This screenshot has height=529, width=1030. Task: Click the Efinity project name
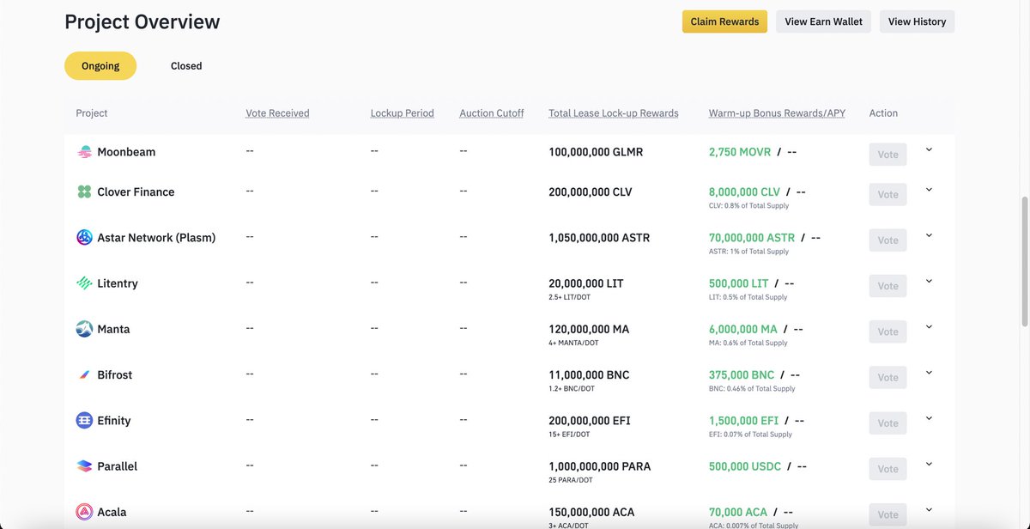[114, 421]
